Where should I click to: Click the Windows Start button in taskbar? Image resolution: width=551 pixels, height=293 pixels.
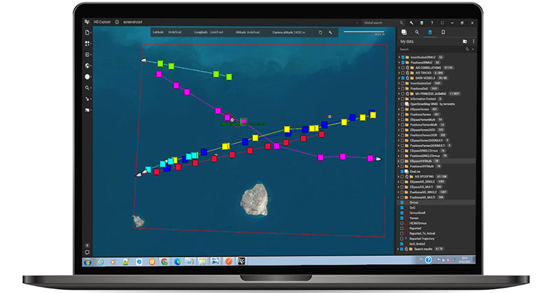click(87, 261)
